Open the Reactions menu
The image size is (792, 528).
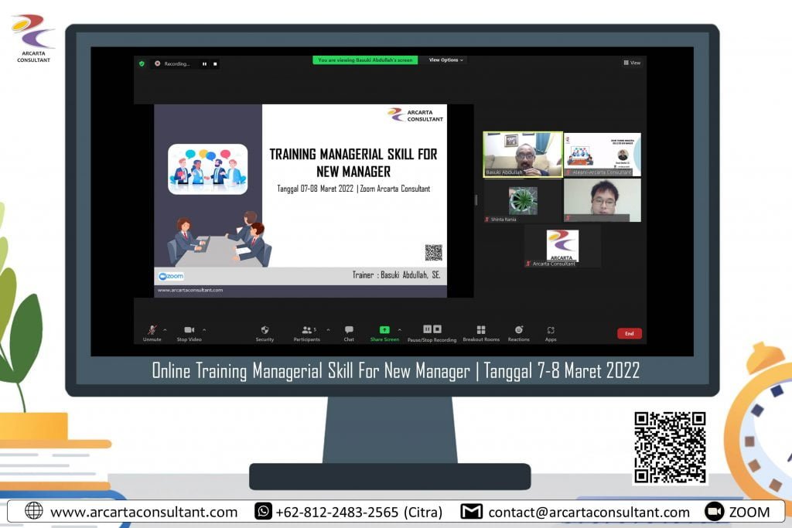click(x=519, y=330)
